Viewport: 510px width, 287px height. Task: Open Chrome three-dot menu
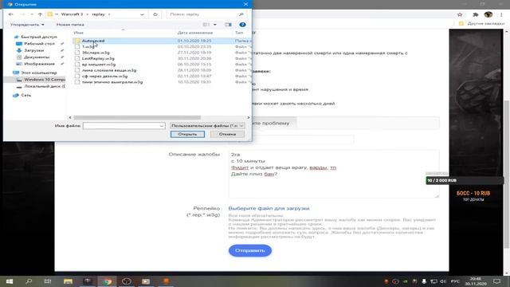[501, 14]
